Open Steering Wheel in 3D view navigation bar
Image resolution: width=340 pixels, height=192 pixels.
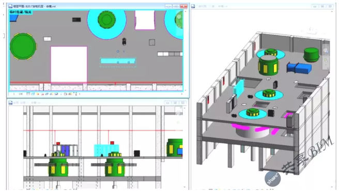(x=326, y=51)
